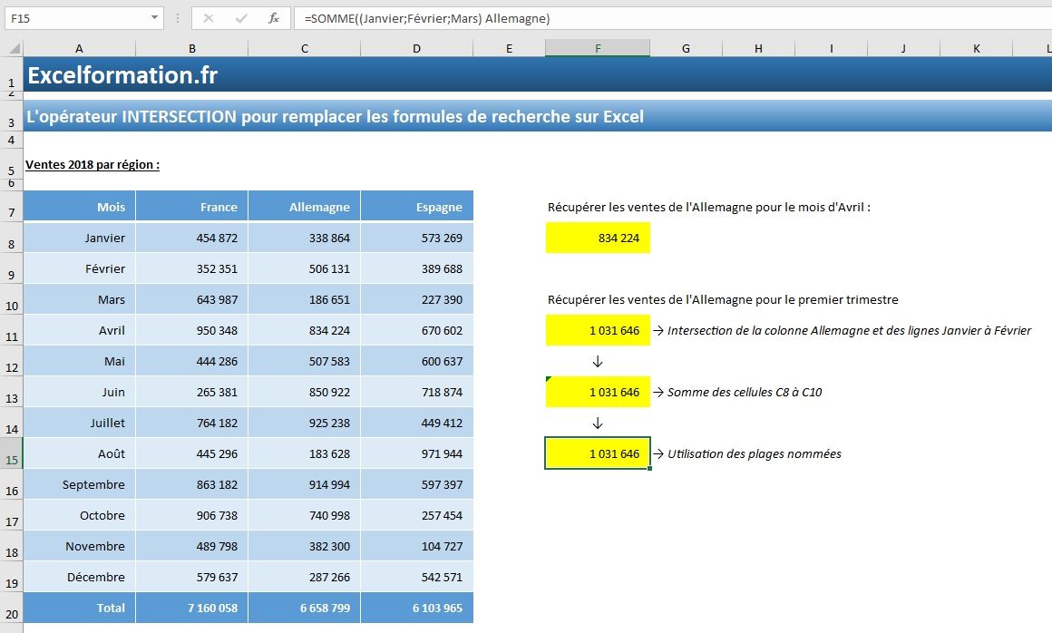This screenshot has width=1052, height=633.
Task: Select the 'Janvier' cell
Action: tap(79, 238)
